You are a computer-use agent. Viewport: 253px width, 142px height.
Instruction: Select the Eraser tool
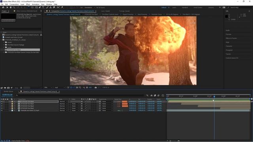[x=54, y=7]
